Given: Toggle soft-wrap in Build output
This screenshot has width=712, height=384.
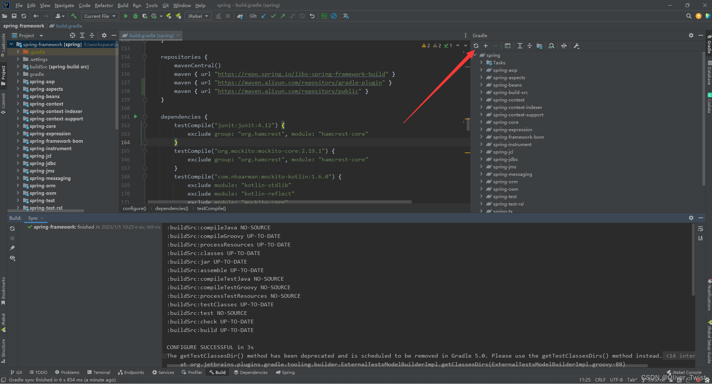Looking at the screenshot, I should click(x=700, y=229).
